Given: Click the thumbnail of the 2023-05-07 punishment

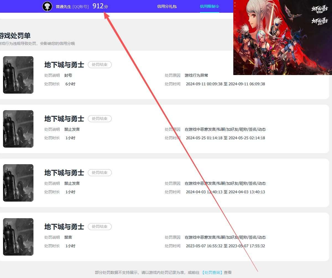Looking at the screenshot, I should pyautogui.click(x=18, y=237).
